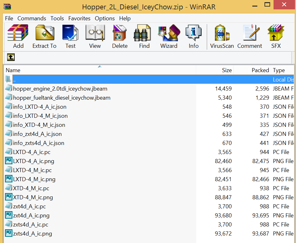The width and height of the screenshot is (296, 243).
Task: Select LXTD-4_M_ic.pc file
Action: 32,170
